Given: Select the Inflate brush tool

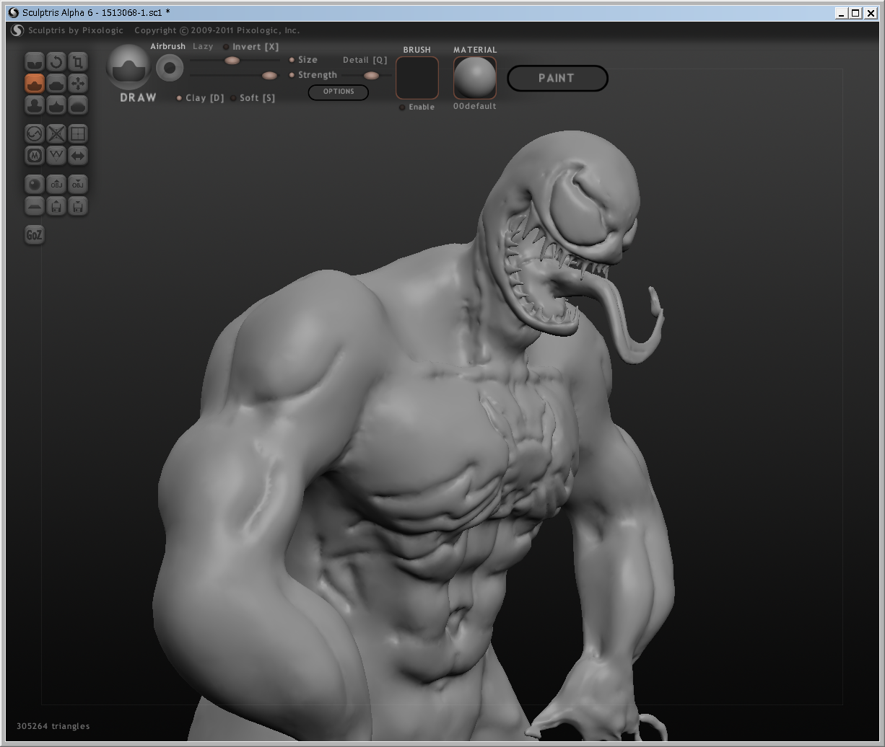Looking at the screenshot, I should (35, 105).
